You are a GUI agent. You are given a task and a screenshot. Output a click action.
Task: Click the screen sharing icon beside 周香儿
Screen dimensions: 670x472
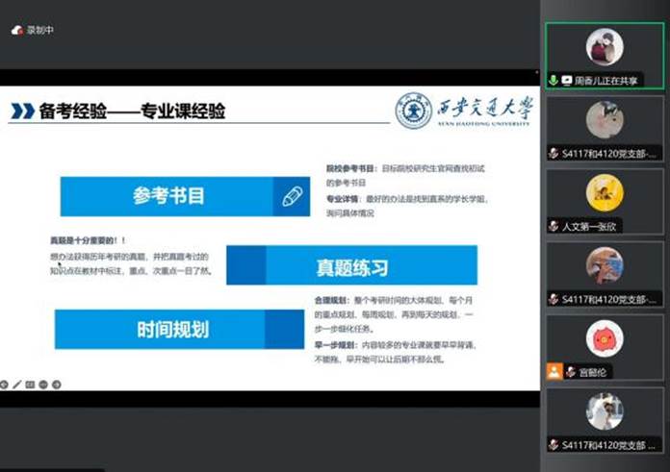[567, 80]
